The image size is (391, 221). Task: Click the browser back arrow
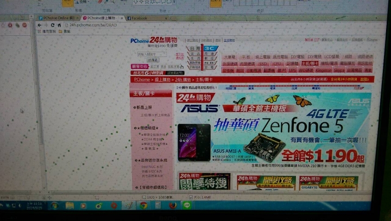(40, 25)
